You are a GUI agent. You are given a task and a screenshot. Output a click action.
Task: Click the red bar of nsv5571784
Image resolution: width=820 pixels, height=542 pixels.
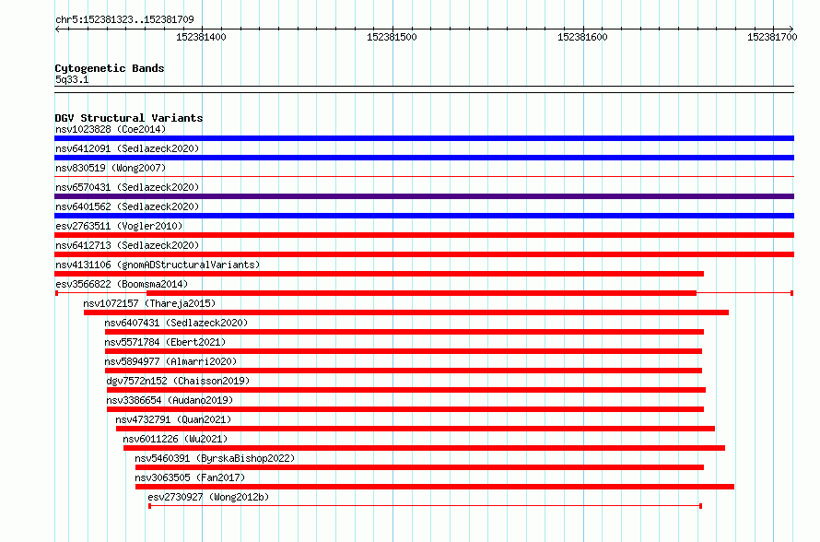404,351
